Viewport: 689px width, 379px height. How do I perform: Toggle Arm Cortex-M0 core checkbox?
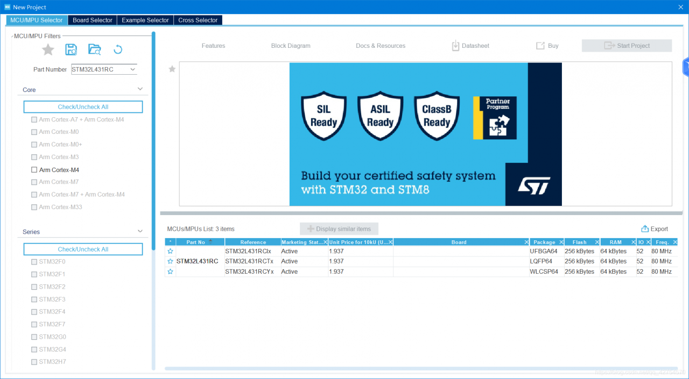(x=34, y=132)
